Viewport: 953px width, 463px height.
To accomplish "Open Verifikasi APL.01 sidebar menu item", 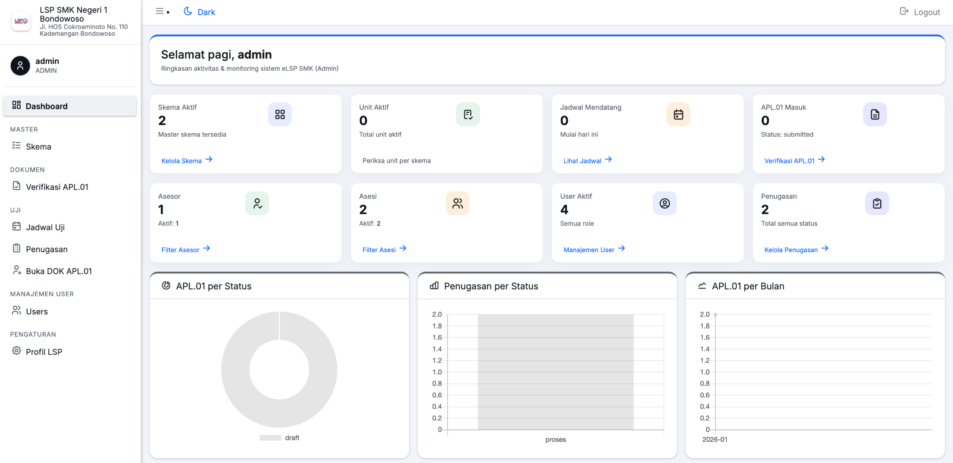I will point(57,187).
